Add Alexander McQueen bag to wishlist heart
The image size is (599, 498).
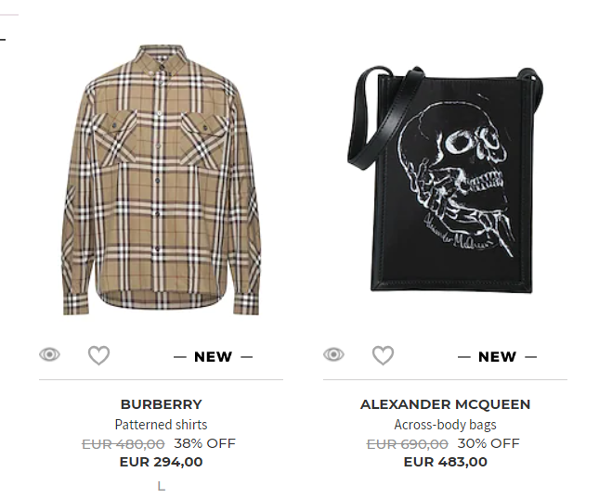tap(384, 355)
